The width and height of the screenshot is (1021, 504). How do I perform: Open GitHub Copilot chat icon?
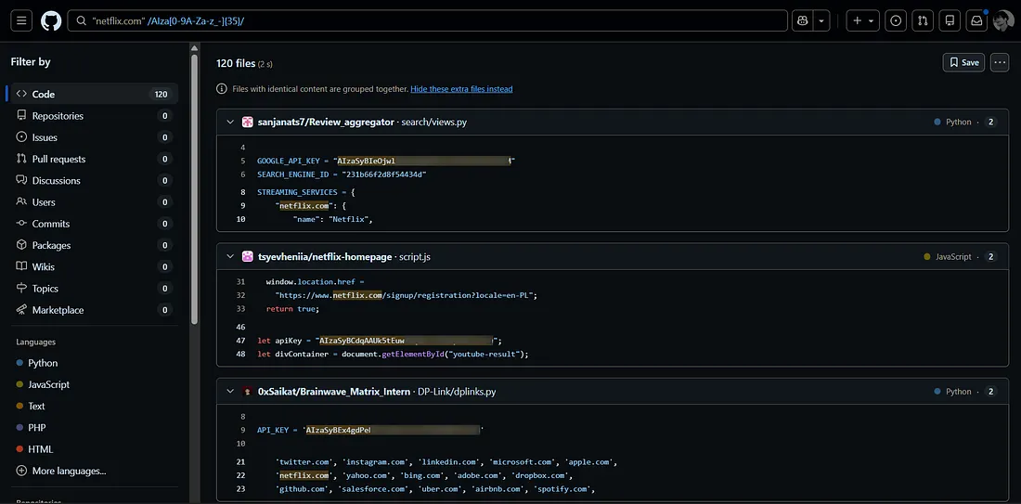pyautogui.click(x=802, y=20)
